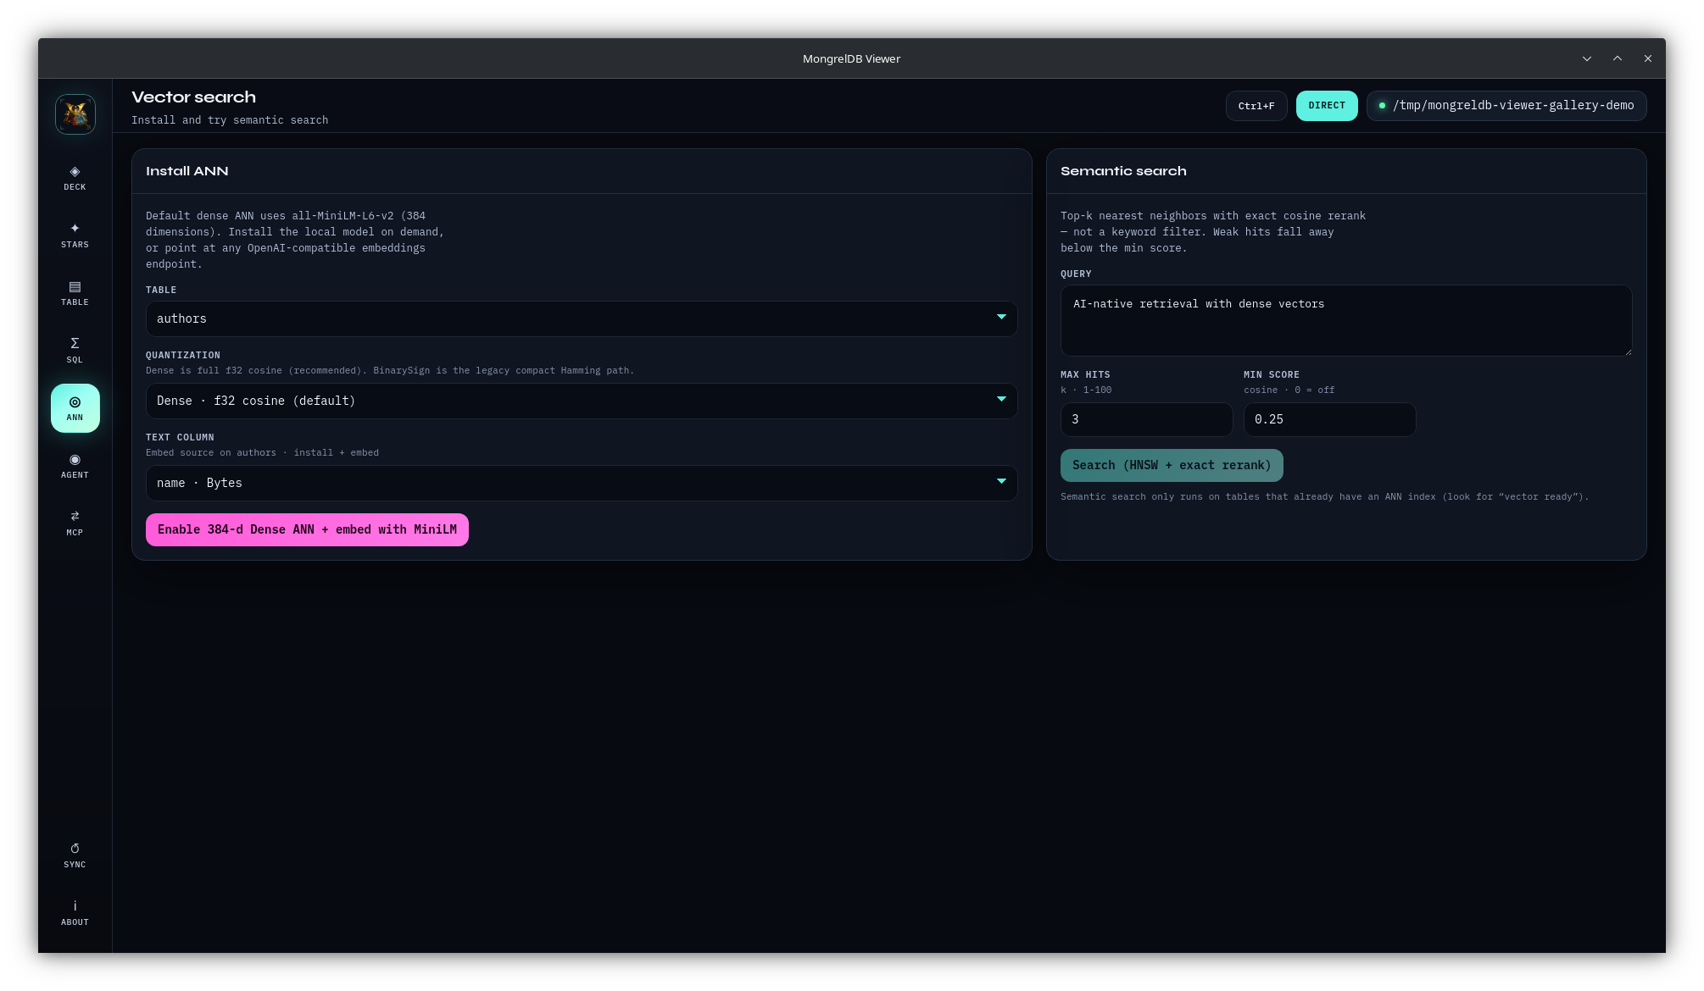Toggle the DIRECT connection mode button

pos(1327,106)
